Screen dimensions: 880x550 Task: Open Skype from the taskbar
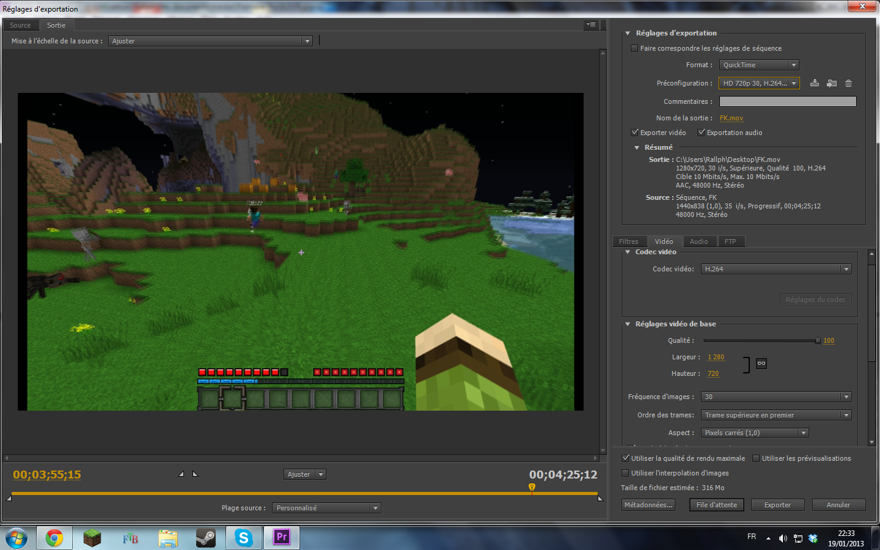tap(244, 538)
